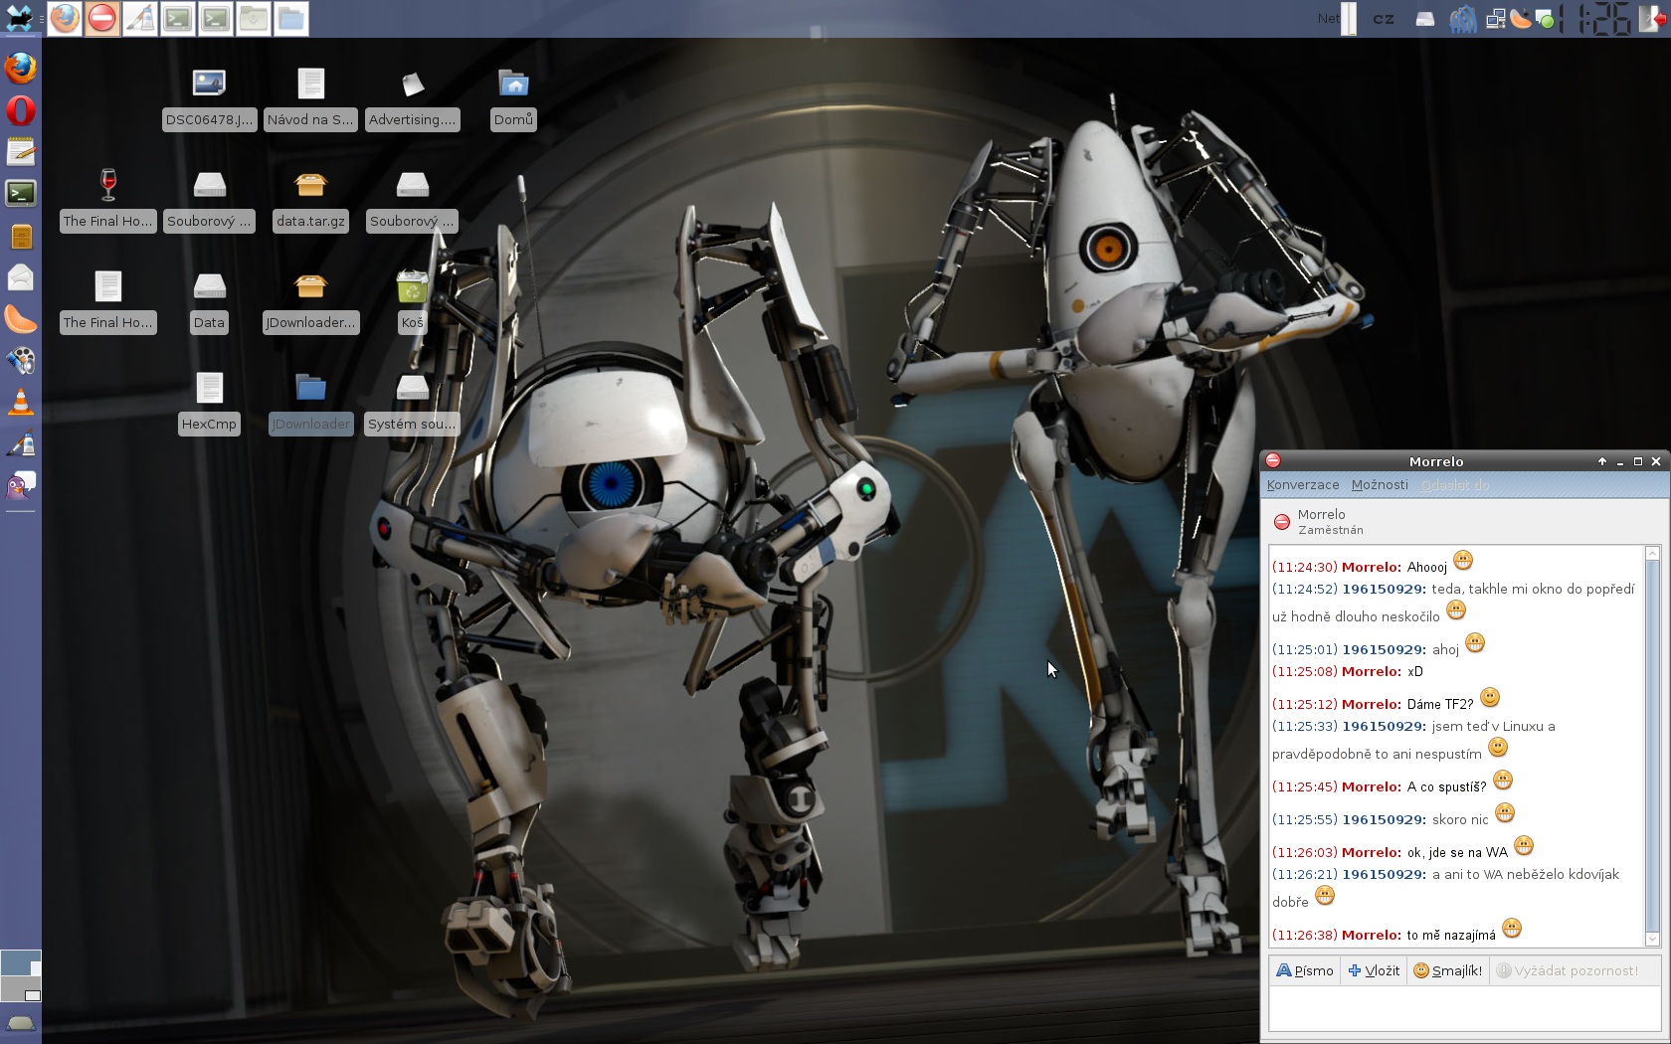Open the disk drive tray icon
This screenshot has width=1671, height=1044.
pyautogui.click(x=1425, y=19)
